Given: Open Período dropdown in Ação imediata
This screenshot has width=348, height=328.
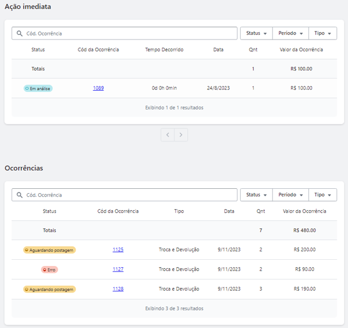Looking at the screenshot, I should [x=290, y=33].
